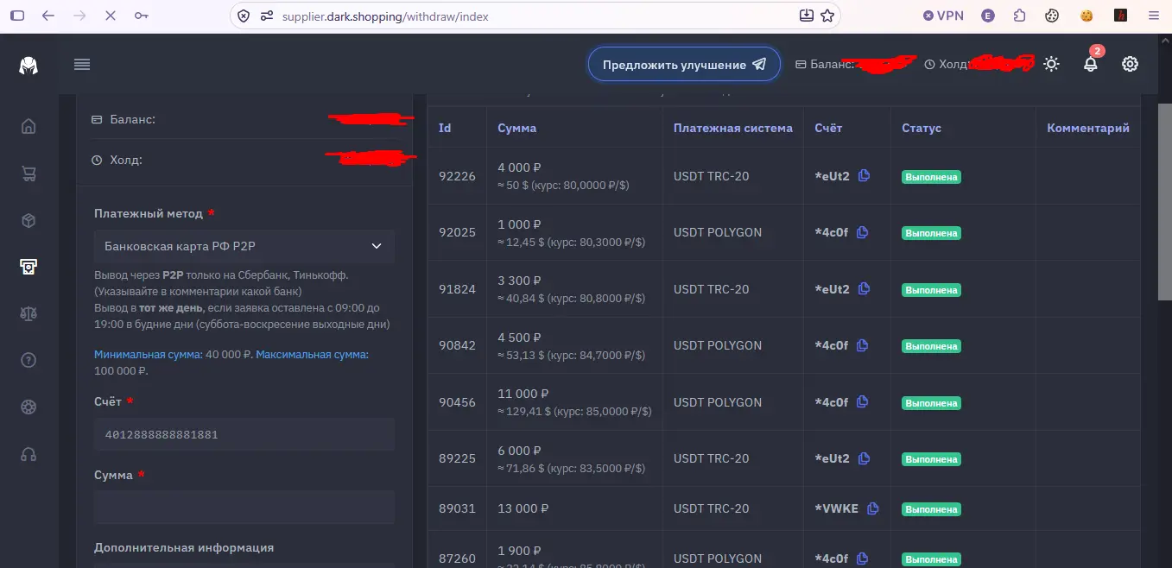
Task: Click the site logo in the top-left header
Action: [x=29, y=65]
